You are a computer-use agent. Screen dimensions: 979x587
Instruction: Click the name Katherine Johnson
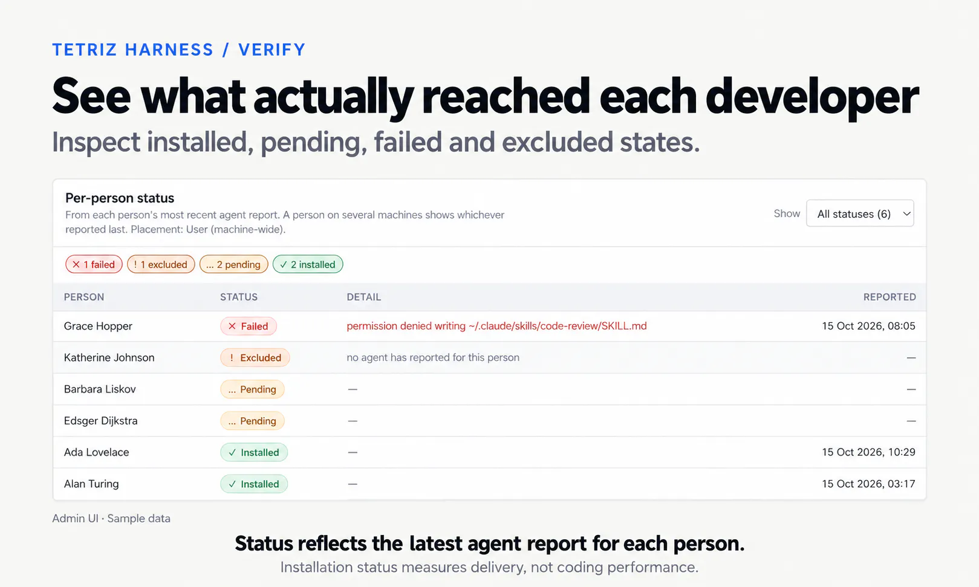[x=109, y=358]
